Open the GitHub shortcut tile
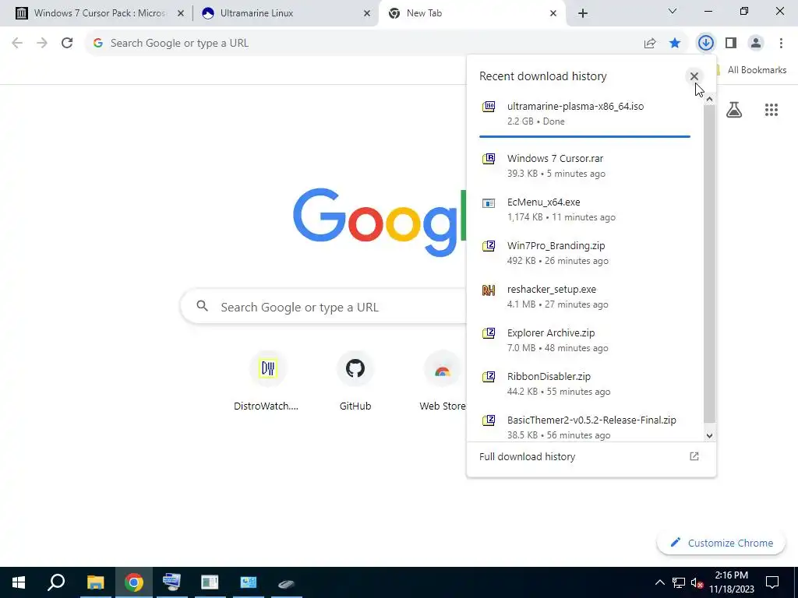Screen dimensions: 798x598 (x=355, y=381)
